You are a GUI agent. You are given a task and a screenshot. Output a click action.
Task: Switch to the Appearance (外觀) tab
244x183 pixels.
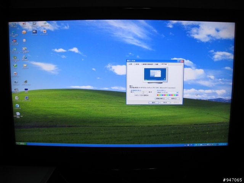pos(157,64)
